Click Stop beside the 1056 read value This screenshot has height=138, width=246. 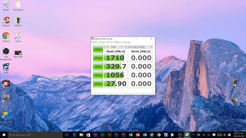98,75
